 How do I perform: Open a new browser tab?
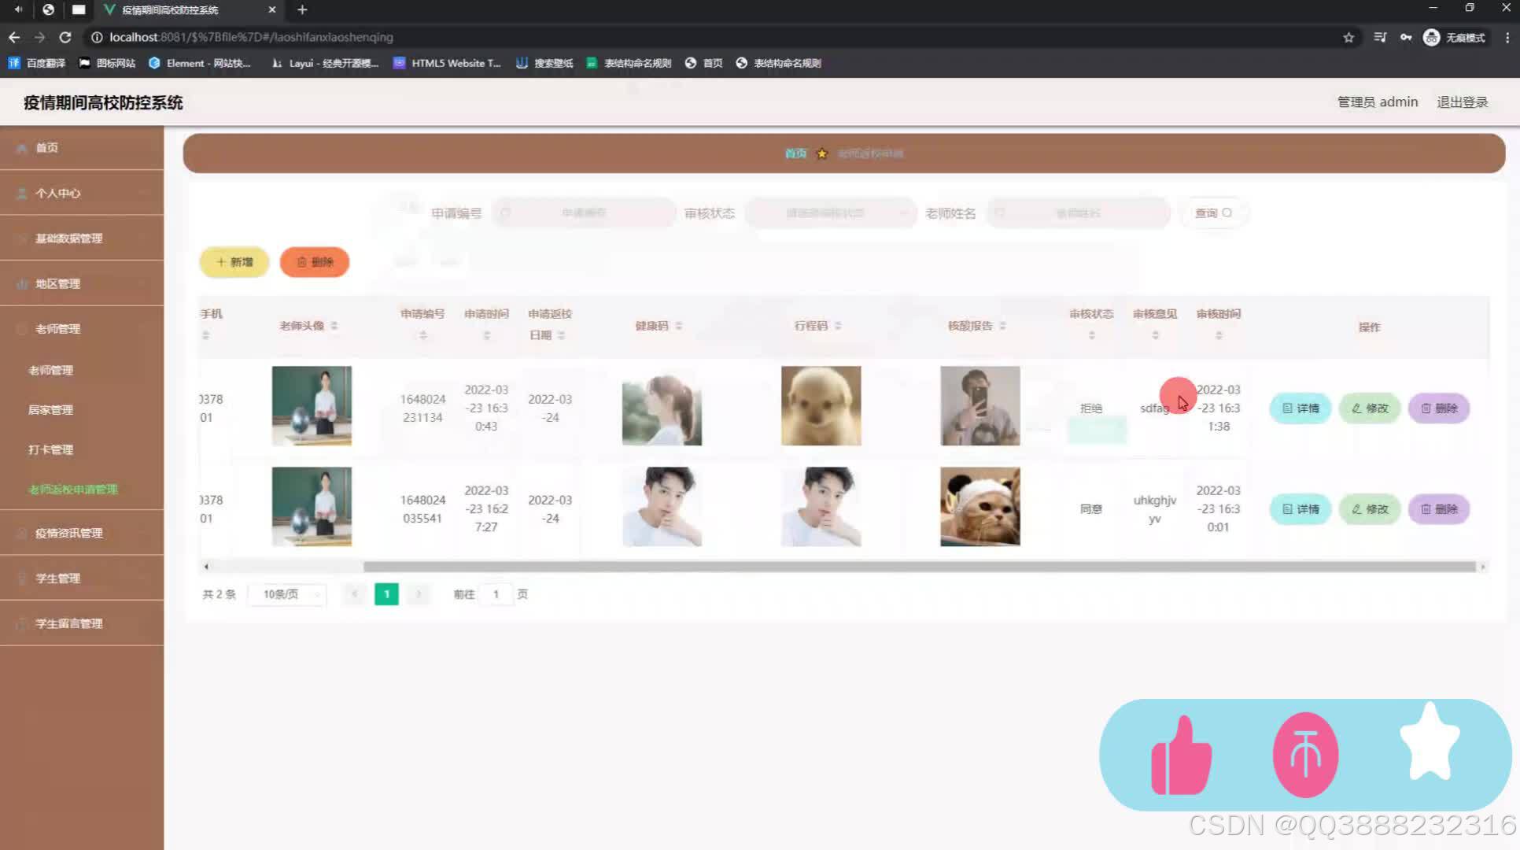[302, 10]
